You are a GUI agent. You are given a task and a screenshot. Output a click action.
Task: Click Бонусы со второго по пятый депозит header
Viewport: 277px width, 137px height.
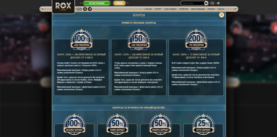(139, 108)
